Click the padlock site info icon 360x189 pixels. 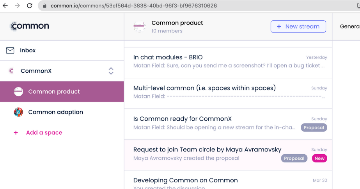[x=44, y=6]
